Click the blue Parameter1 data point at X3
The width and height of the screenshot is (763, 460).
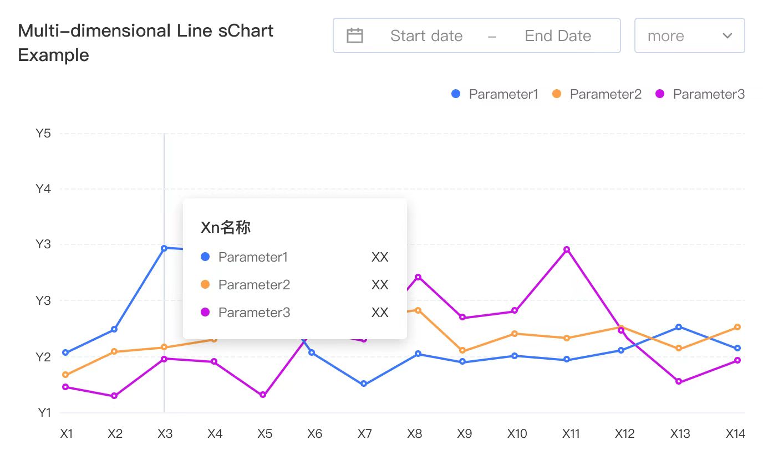pyautogui.click(x=164, y=248)
